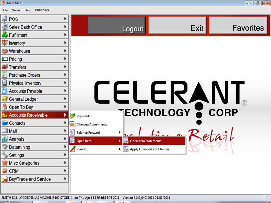Image resolution: width=271 pixels, height=203 pixels.
Task: Click the Purchase Orders document icon
Action: coord(5,75)
